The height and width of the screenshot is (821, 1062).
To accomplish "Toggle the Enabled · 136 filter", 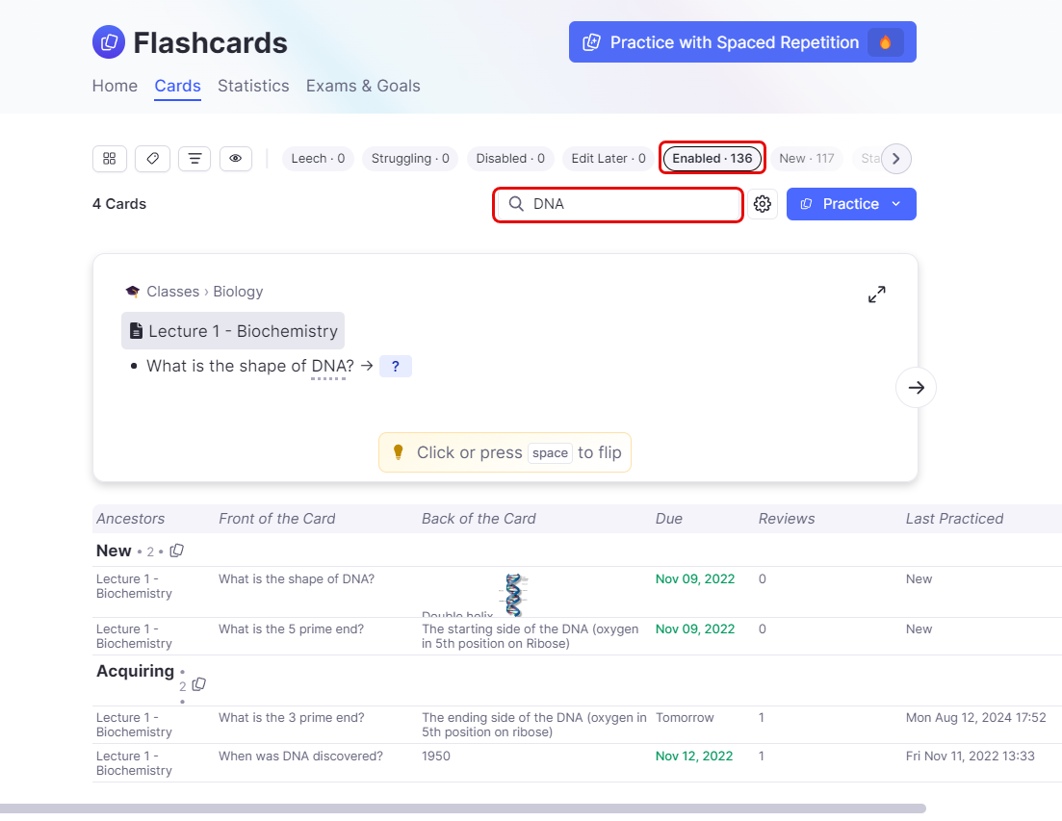I will tap(712, 159).
